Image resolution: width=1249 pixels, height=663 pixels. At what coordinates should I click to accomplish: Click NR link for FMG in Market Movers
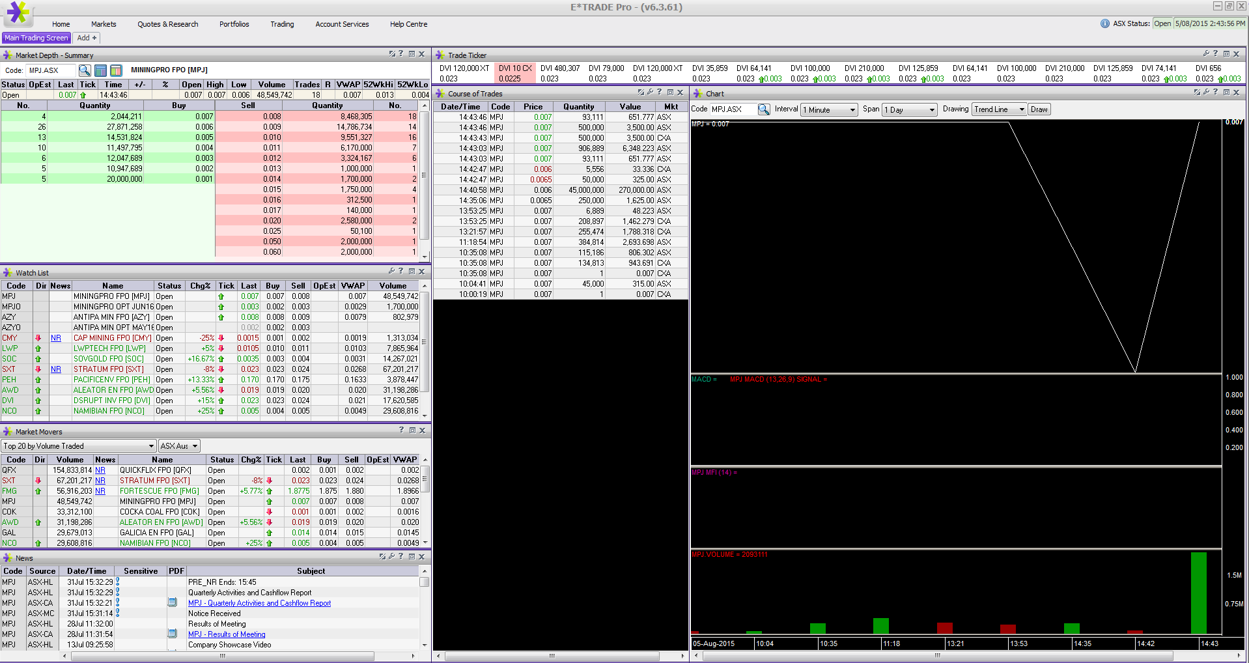pos(100,491)
